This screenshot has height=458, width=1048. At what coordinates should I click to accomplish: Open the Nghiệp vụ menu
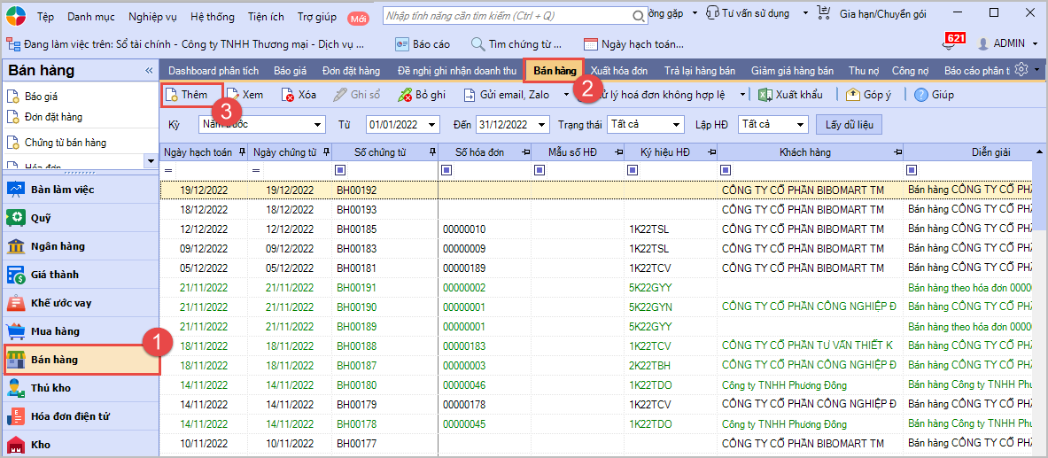(153, 16)
